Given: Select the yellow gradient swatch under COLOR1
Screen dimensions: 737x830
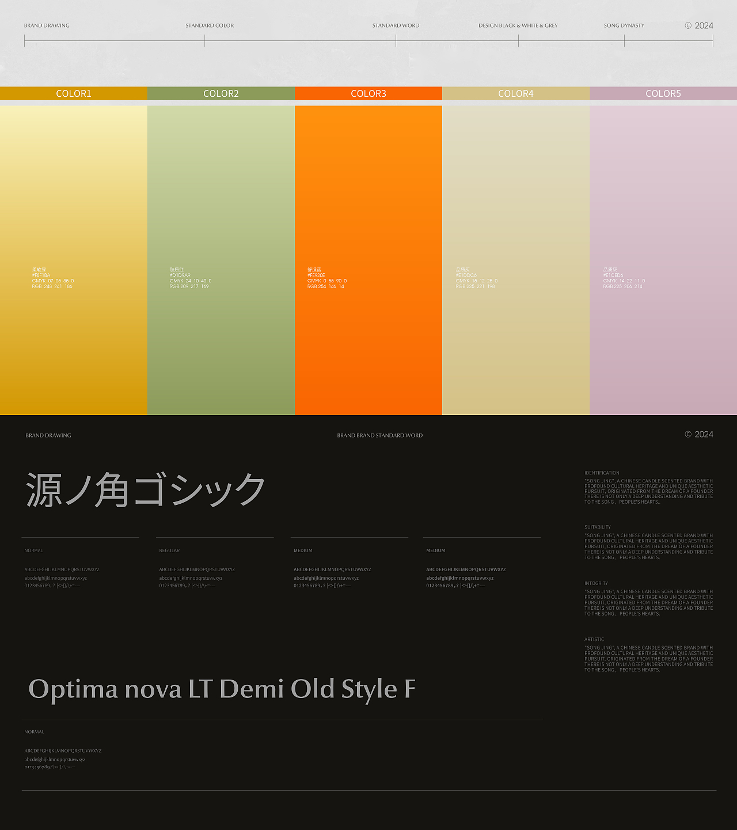Looking at the screenshot, I should click(x=74, y=260).
